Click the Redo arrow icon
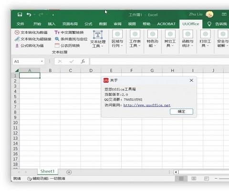The image size is (229, 191). [41, 15]
